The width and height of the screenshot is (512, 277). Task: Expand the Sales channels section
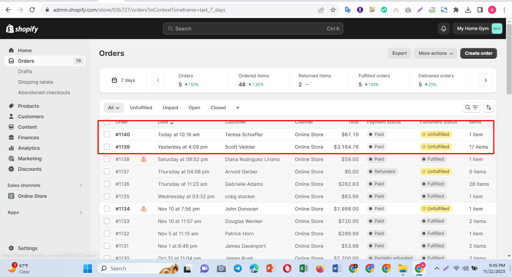81,185
